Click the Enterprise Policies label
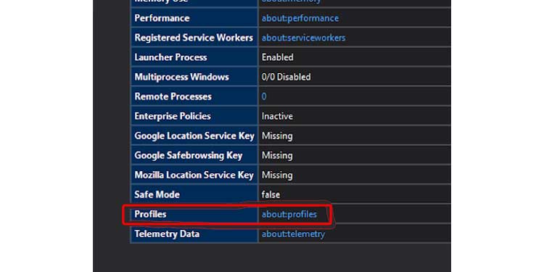This screenshot has height=272, width=544. (x=173, y=116)
